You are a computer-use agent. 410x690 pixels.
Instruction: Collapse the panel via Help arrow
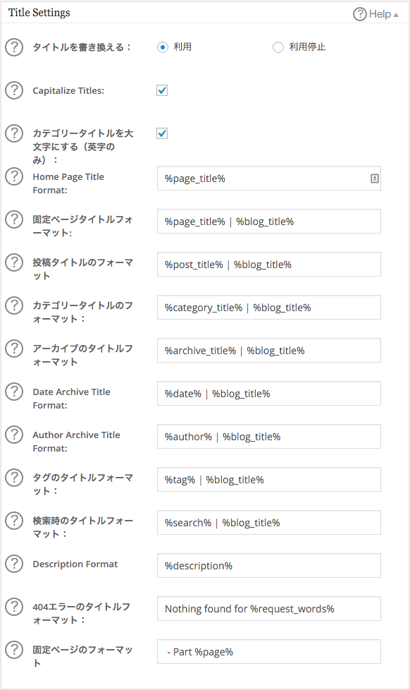pos(397,13)
